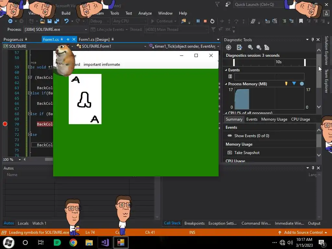Open the Help menu
This screenshot has width=332, height=249.
[x=183, y=13]
